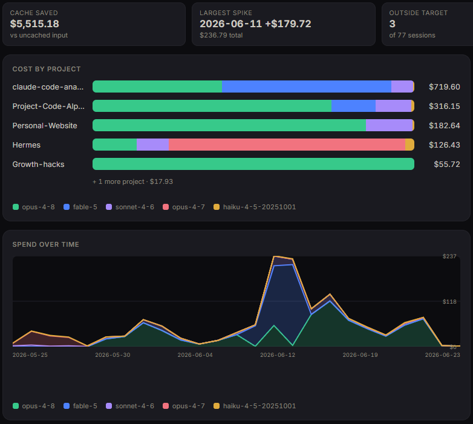The image size is (473, 424).
Task: Click the purple sonnet segment in Hermes bar
Action: coord(152,145)
